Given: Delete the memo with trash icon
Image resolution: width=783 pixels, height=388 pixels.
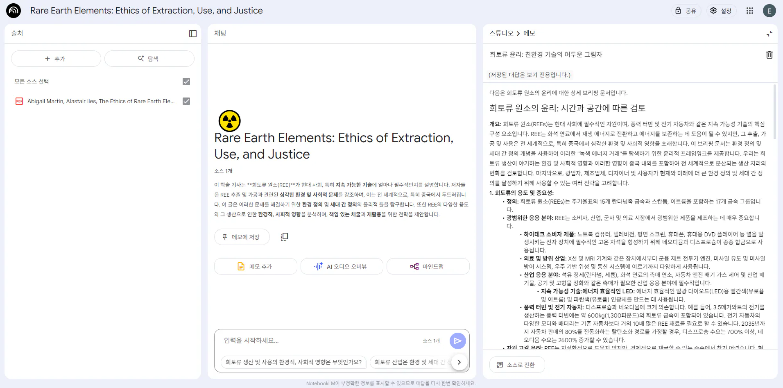Looking at the screenshot, I should 769,54.
